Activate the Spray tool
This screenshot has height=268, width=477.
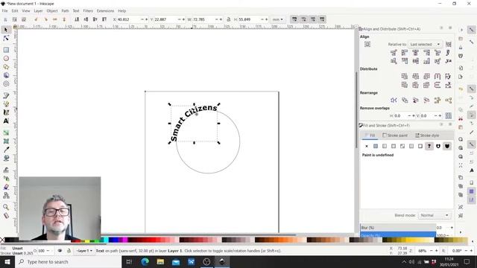click(x=6, y=179)
